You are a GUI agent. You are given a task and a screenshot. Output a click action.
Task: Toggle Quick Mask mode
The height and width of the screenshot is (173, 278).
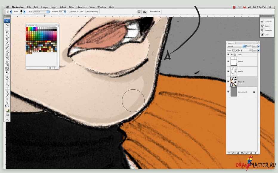click(x=7, y=115)
